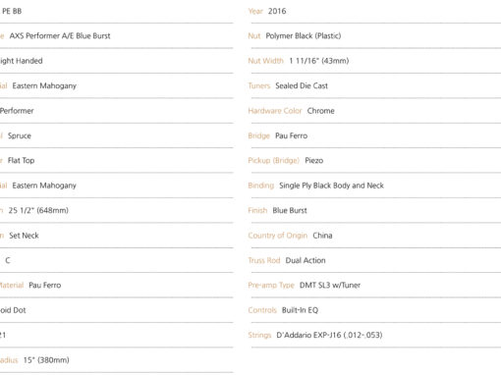Select the Strings D'Addario EXP-J16 text

click(315, 335)
